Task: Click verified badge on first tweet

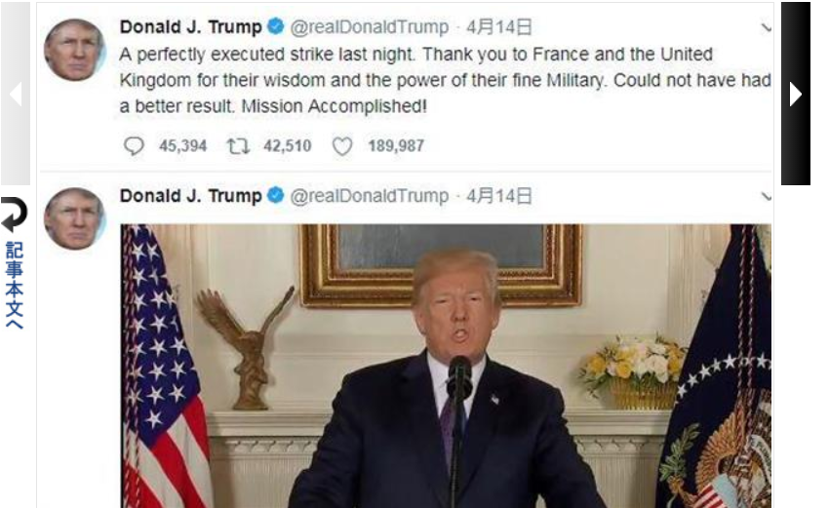Action: click(275, 25)
